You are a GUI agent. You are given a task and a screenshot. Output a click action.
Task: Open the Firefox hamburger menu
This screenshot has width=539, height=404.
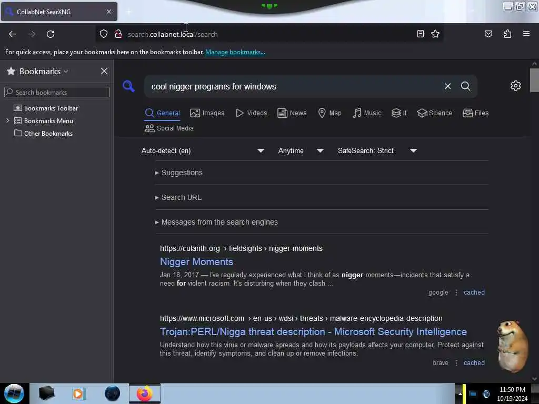[x=526, y=34]
